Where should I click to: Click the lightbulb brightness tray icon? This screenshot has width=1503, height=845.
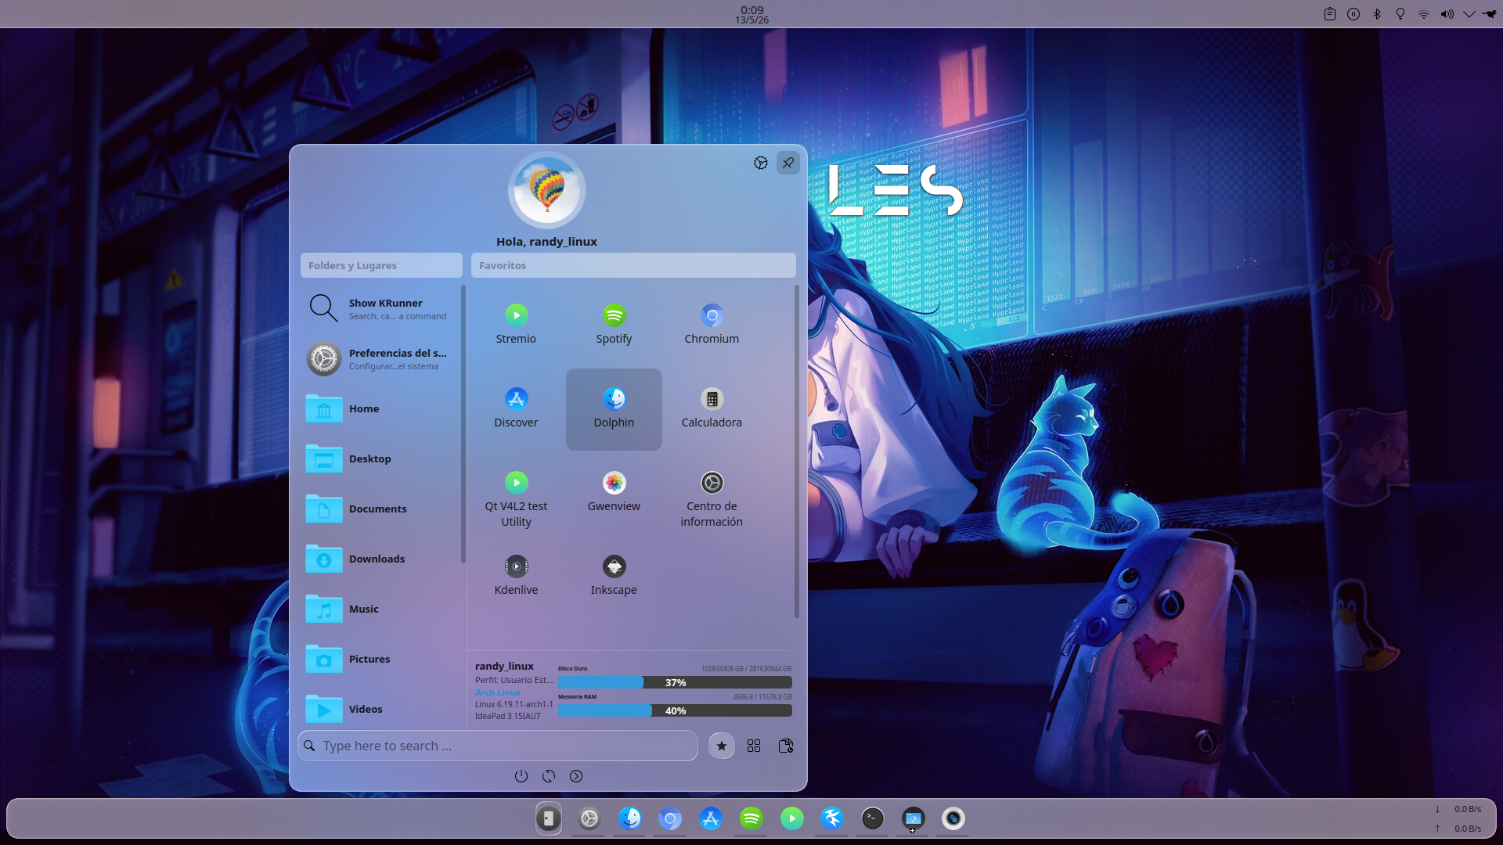1400,14
